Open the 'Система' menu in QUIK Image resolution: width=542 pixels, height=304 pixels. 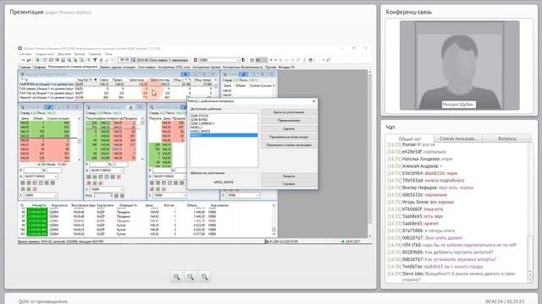click(25, 54)
